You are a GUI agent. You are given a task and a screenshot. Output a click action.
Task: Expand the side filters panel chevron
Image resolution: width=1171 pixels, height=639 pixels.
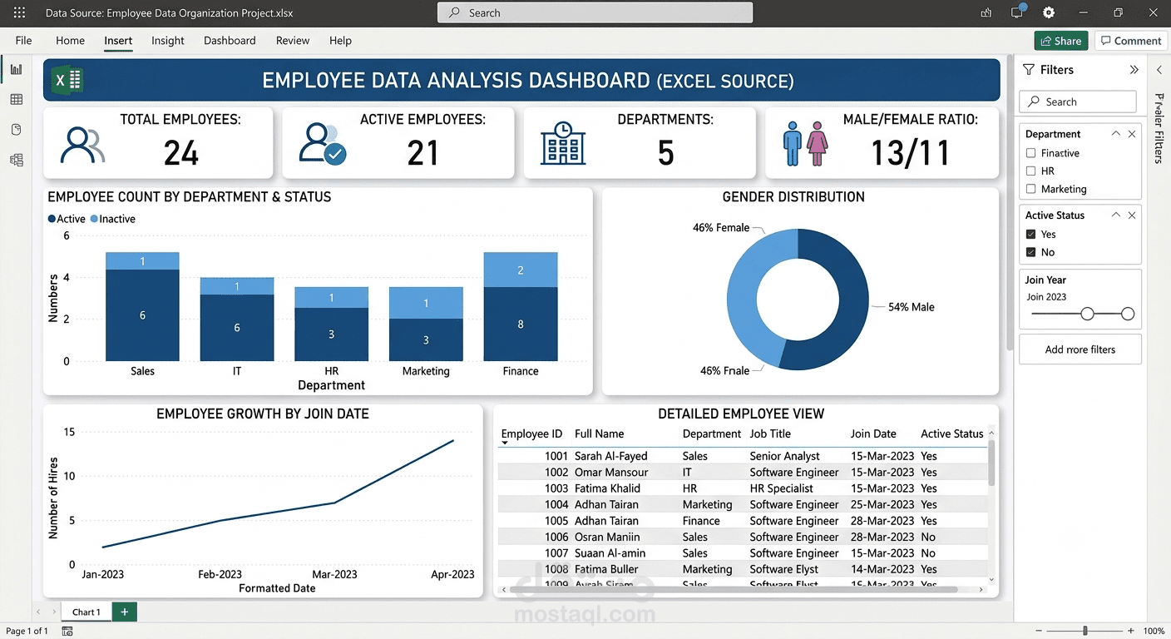tap(1159, 70)
